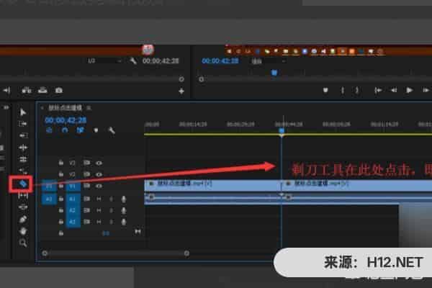Click timeline zoom scrollbar right handle

[x=186, y=253]
